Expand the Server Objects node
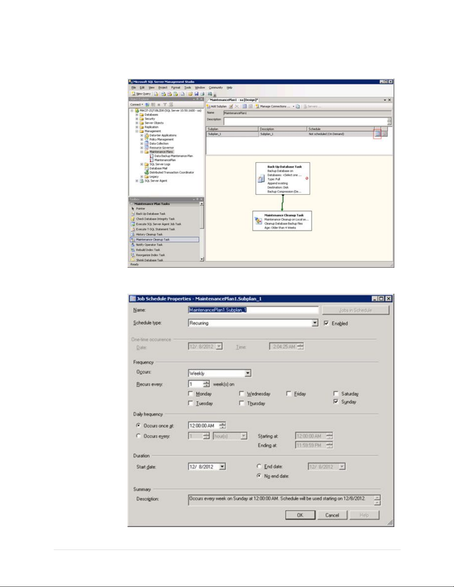Image resolution: width=454 pixels, height=587 pixels. coord(137,123)
